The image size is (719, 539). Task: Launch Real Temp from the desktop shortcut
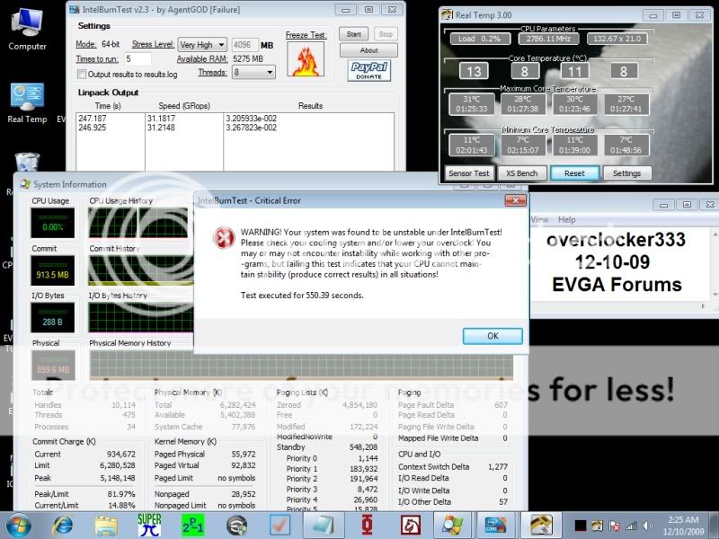coord(27,102)
